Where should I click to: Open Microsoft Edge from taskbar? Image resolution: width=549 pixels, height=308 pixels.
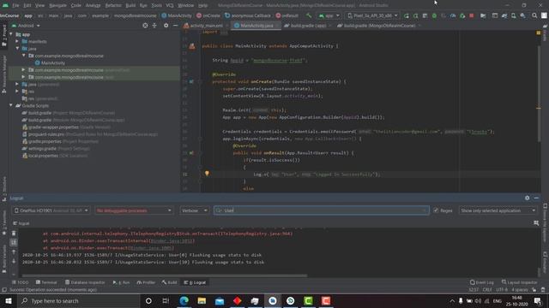(184, 300)
